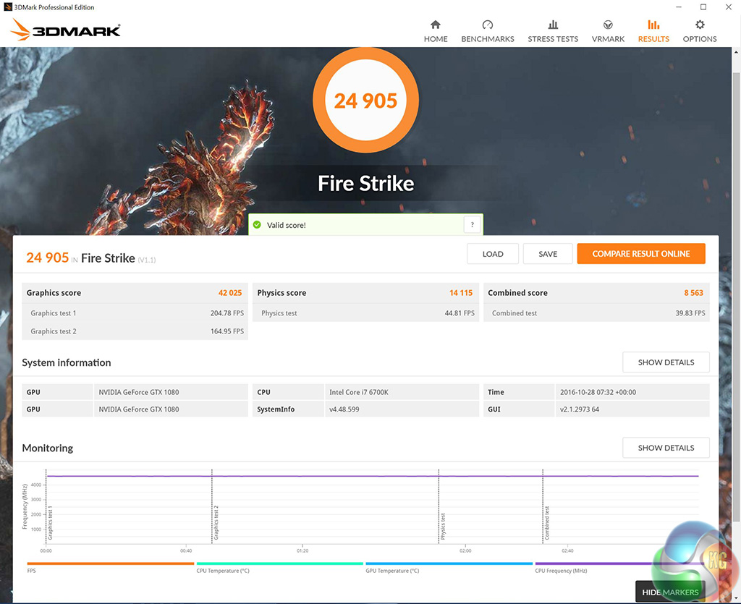
Task: Click the purple CPU frequency line in chart
Action: 372,476
